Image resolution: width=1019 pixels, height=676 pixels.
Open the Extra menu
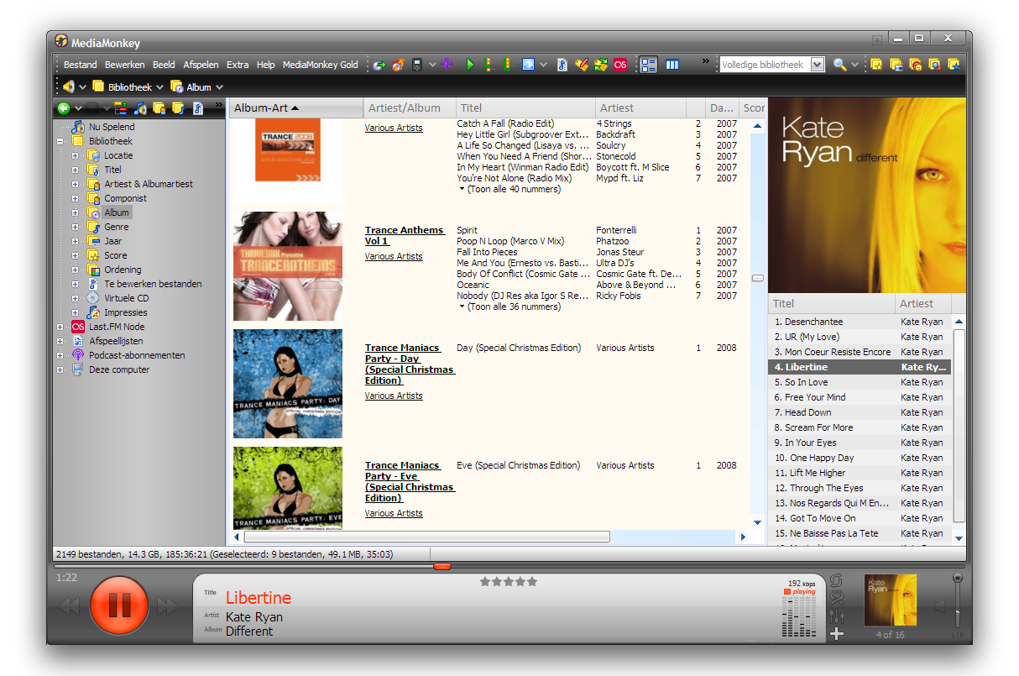[x=238, y=65]
